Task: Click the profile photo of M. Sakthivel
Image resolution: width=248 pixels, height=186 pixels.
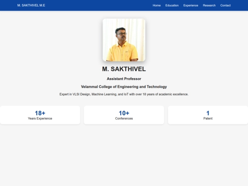Action: pyautogui.click(x=124, y=40)
